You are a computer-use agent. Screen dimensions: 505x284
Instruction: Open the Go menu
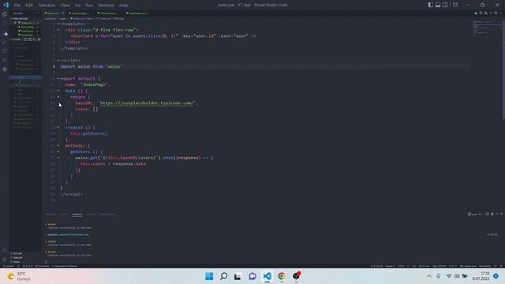point(77,6)
